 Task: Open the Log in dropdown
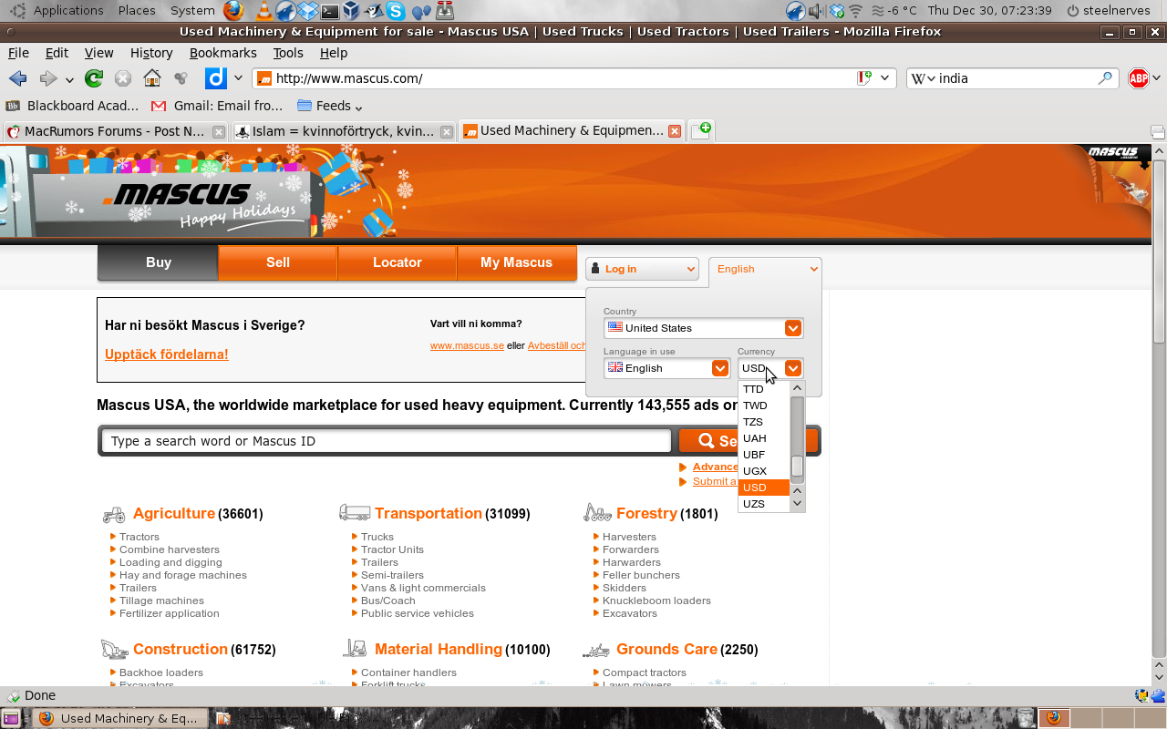click(642, 269)
